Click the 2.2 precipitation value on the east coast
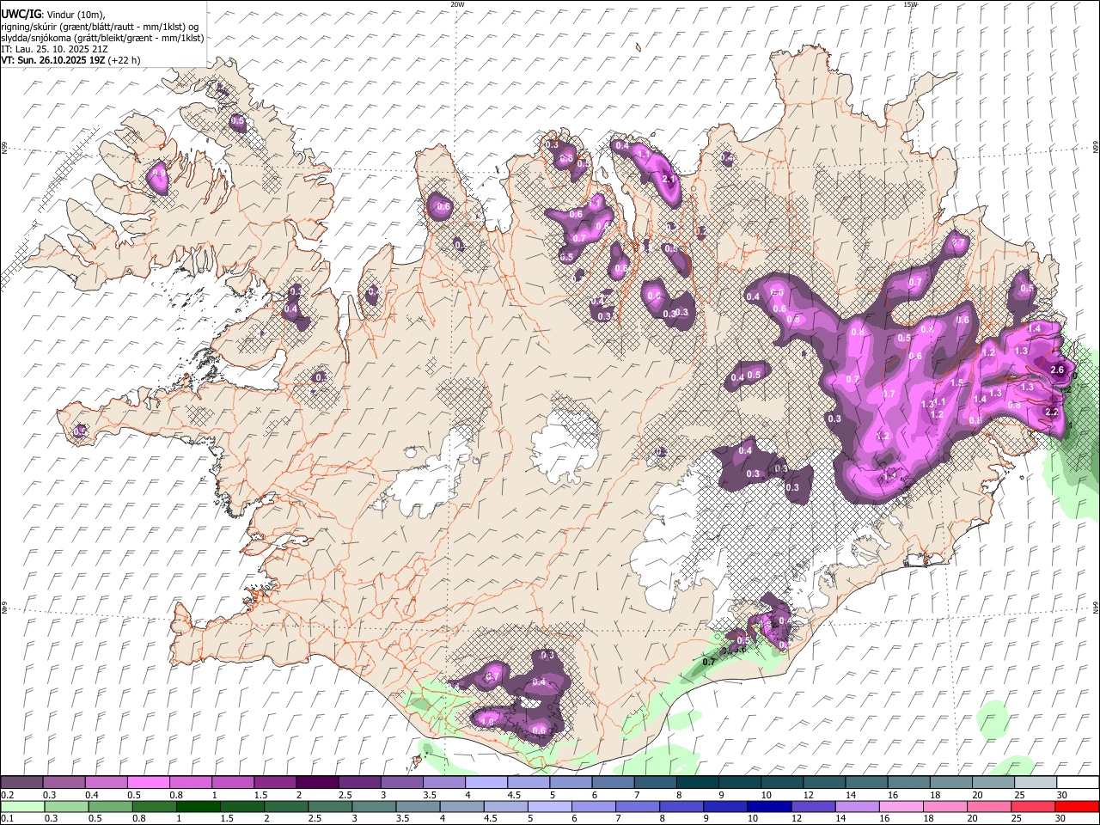This screenshot has height=825, width=1100. (1052, 412)
